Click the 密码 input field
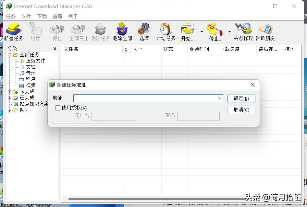The height and width of the screenshot is (207, 307). click(198, 116)
